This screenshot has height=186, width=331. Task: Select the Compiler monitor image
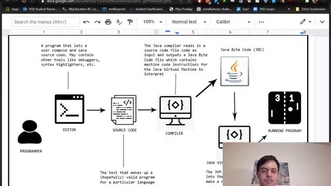[x=175, y=111]
